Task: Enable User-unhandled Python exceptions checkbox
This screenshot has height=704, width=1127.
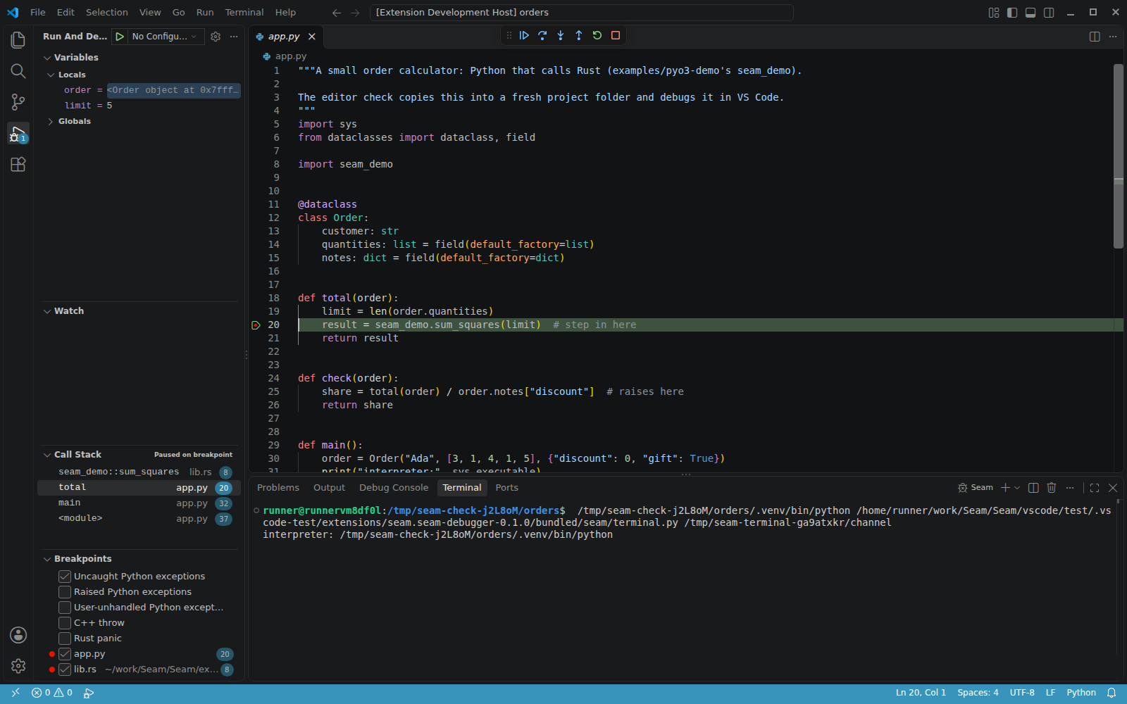Action: click(x=65, y=608)
